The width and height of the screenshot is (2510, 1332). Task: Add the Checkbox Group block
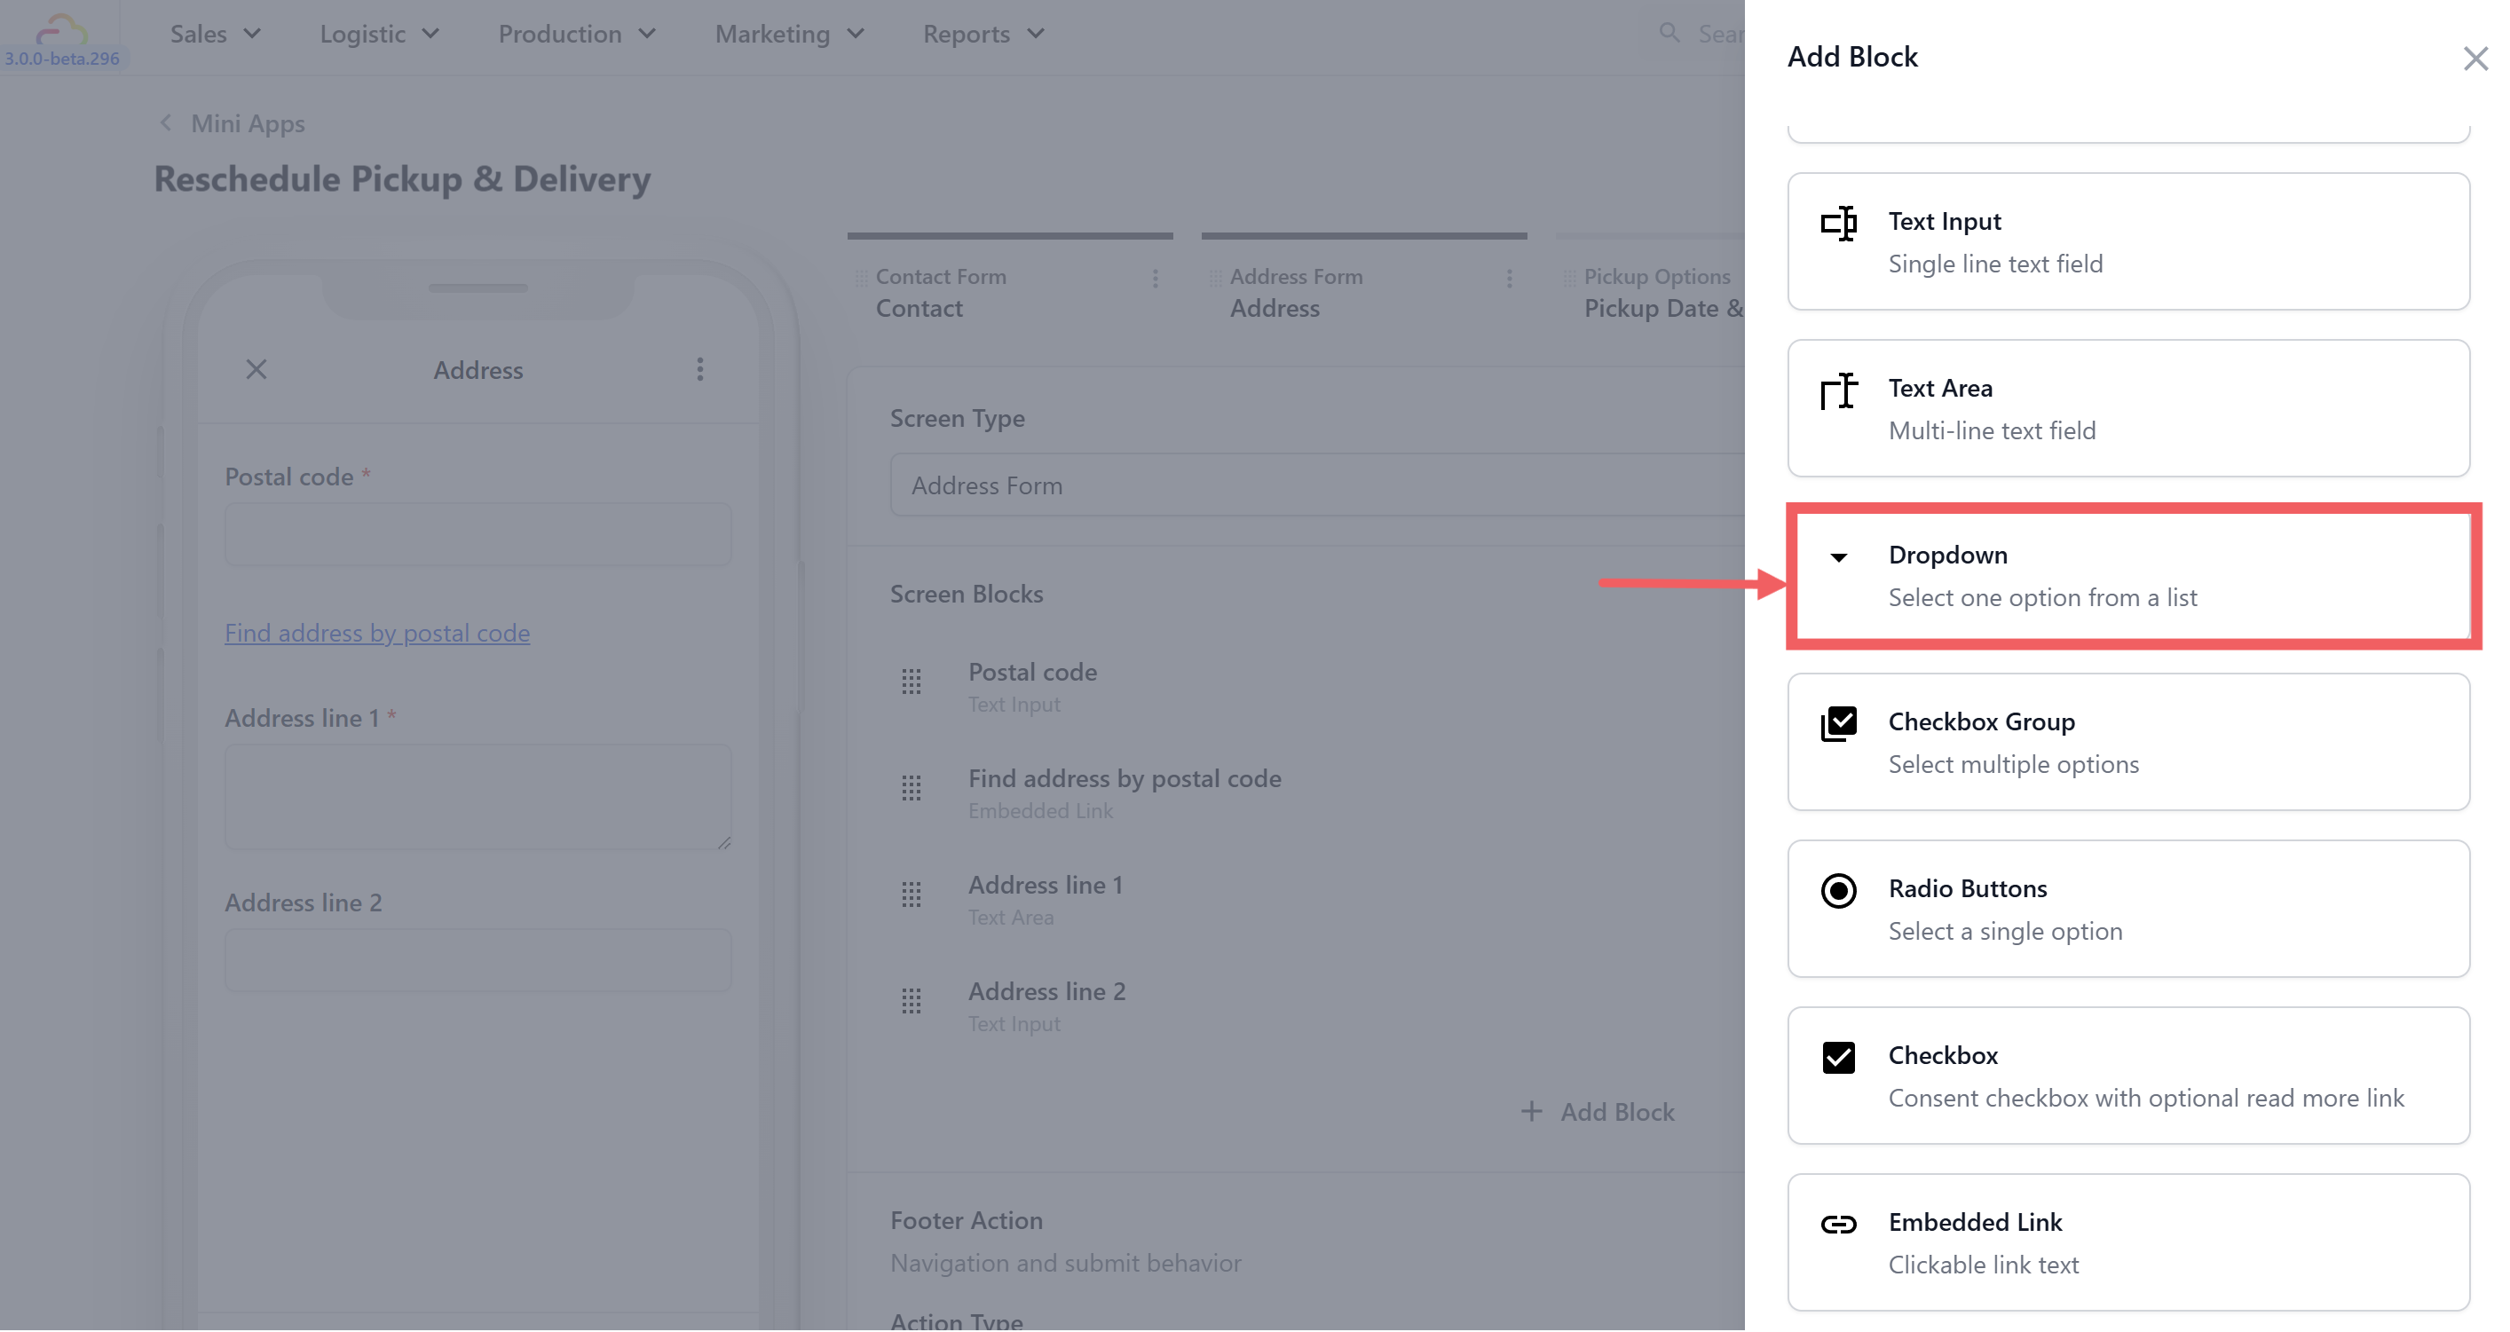click(x=2128, y=742)
